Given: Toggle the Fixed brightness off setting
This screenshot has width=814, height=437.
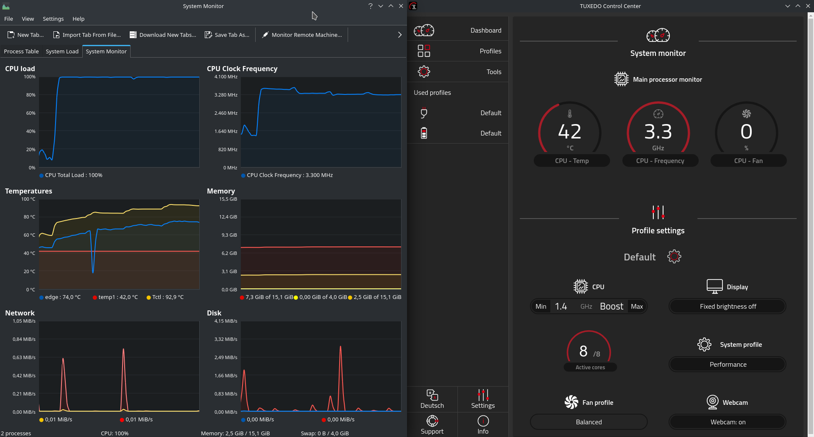Looking at the screenshot, I should (x=727, y=306).
